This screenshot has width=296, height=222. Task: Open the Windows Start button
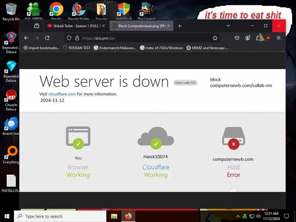(7, 216)
